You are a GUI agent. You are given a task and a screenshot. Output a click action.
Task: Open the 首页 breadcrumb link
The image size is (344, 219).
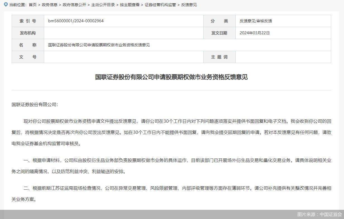[x=33, y=5]
